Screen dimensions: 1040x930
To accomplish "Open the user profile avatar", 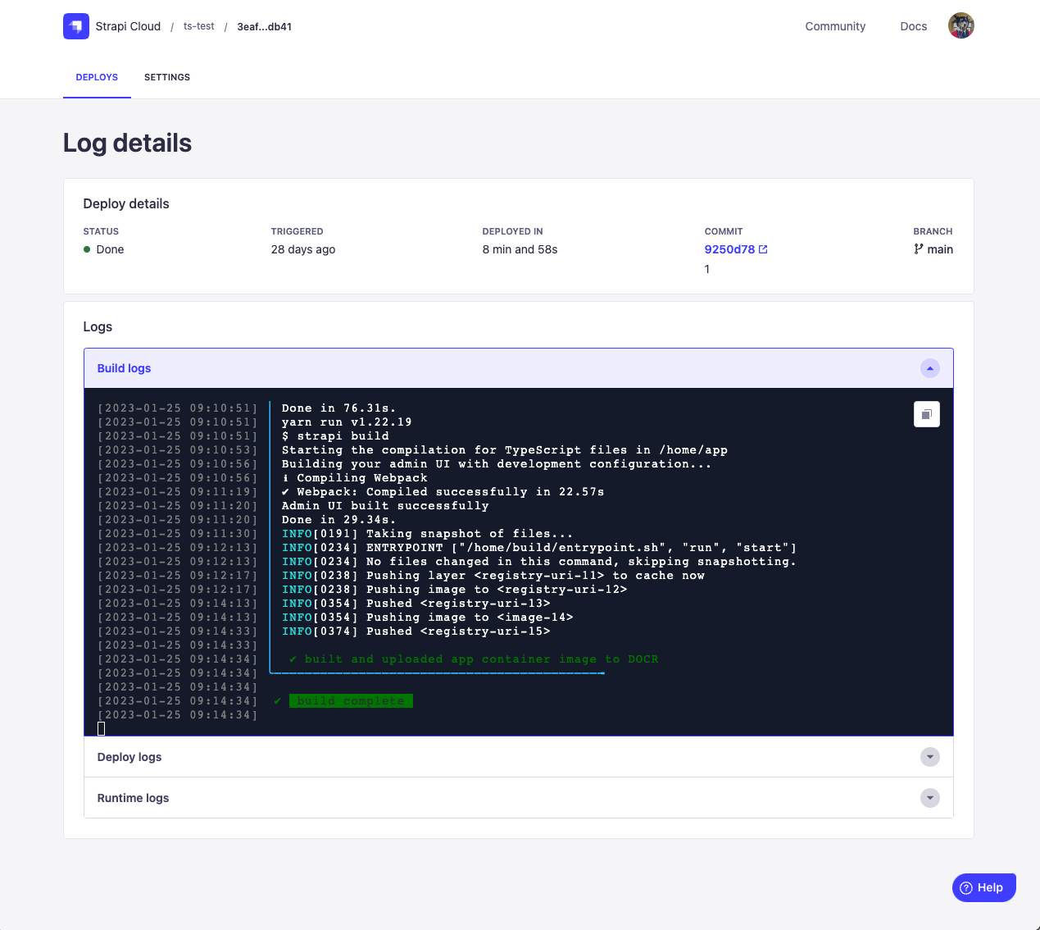I will [961, 26].
